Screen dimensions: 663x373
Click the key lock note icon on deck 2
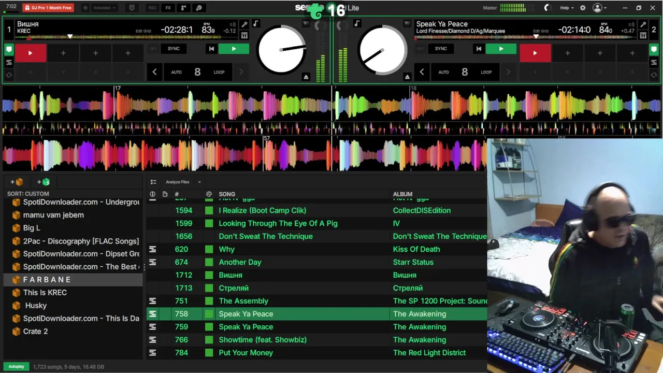(357, 24)
